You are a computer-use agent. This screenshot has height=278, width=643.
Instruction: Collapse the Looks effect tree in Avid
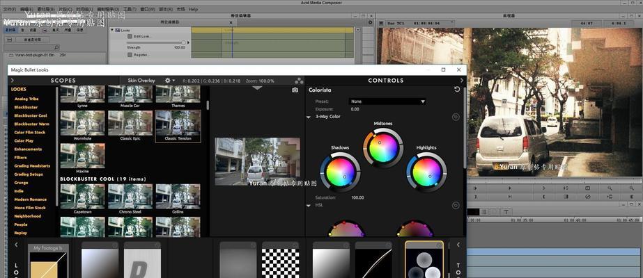pos(112,30)
